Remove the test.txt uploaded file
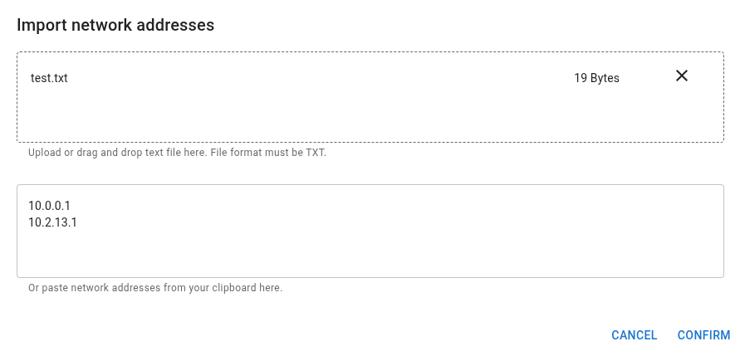Image resolution: width=740 pixels, height=356 pixels. (x=682, y=76)
